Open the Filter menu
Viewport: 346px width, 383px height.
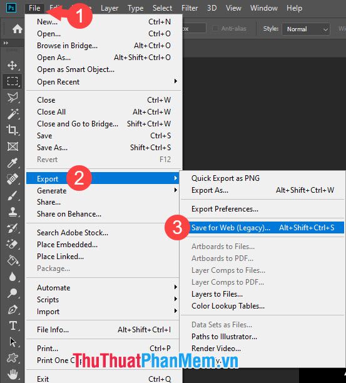(x=190, y=8)
